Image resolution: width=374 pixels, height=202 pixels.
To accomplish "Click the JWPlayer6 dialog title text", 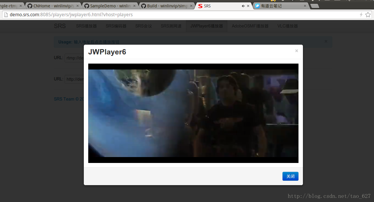I will coord(107,52).
